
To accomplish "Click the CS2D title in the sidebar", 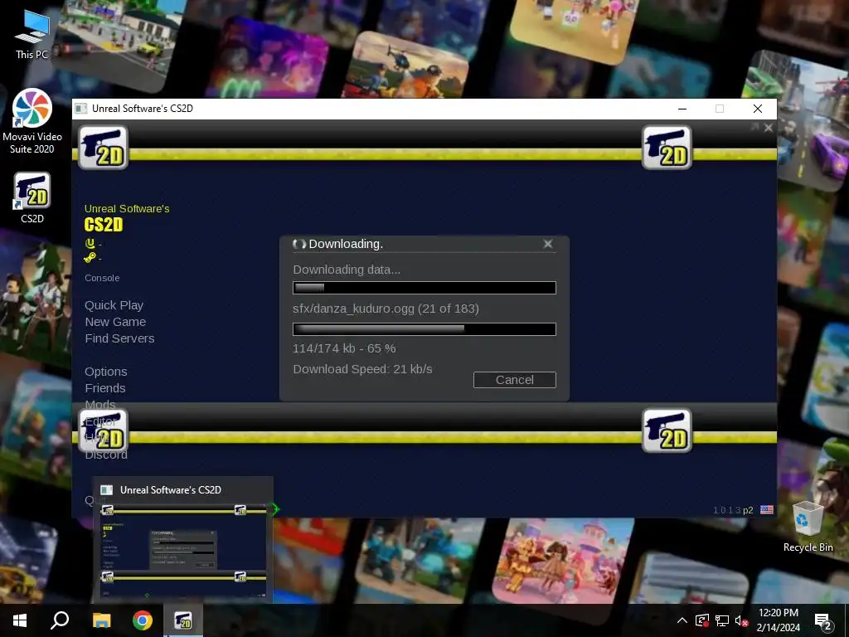I will (x=104, y=225).
